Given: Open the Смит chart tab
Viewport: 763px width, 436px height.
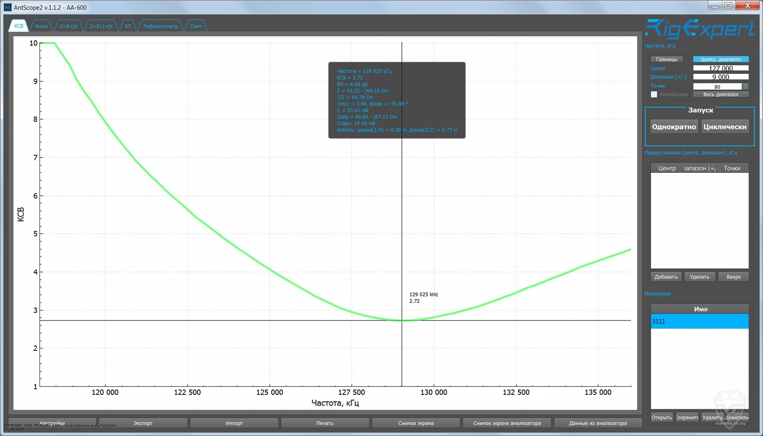Looking at the screenshot, I should 196,26.
